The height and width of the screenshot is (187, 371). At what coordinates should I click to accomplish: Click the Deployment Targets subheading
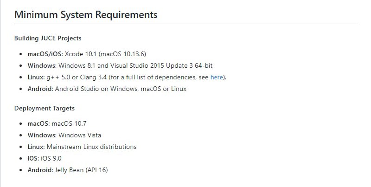point(45,108)
